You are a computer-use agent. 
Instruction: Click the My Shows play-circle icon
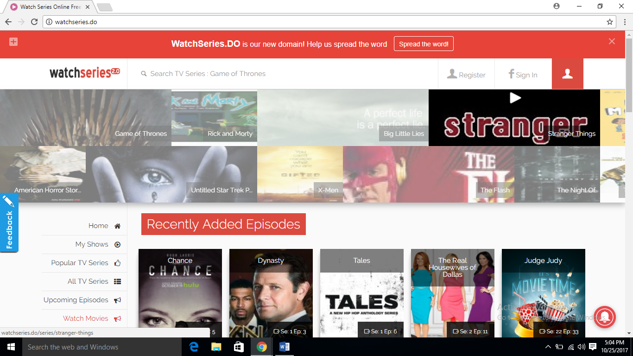pos(117,245)
